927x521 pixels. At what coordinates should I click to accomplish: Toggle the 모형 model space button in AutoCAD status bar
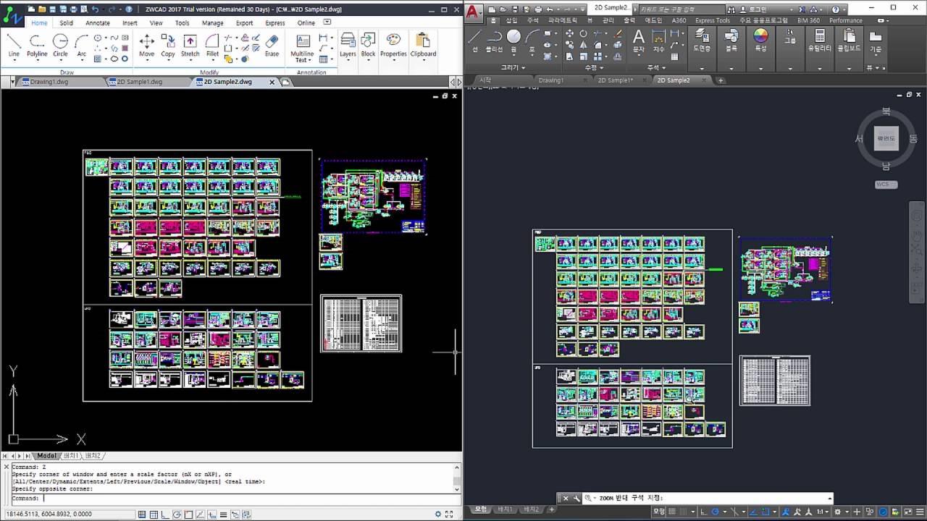click(659, 512)
